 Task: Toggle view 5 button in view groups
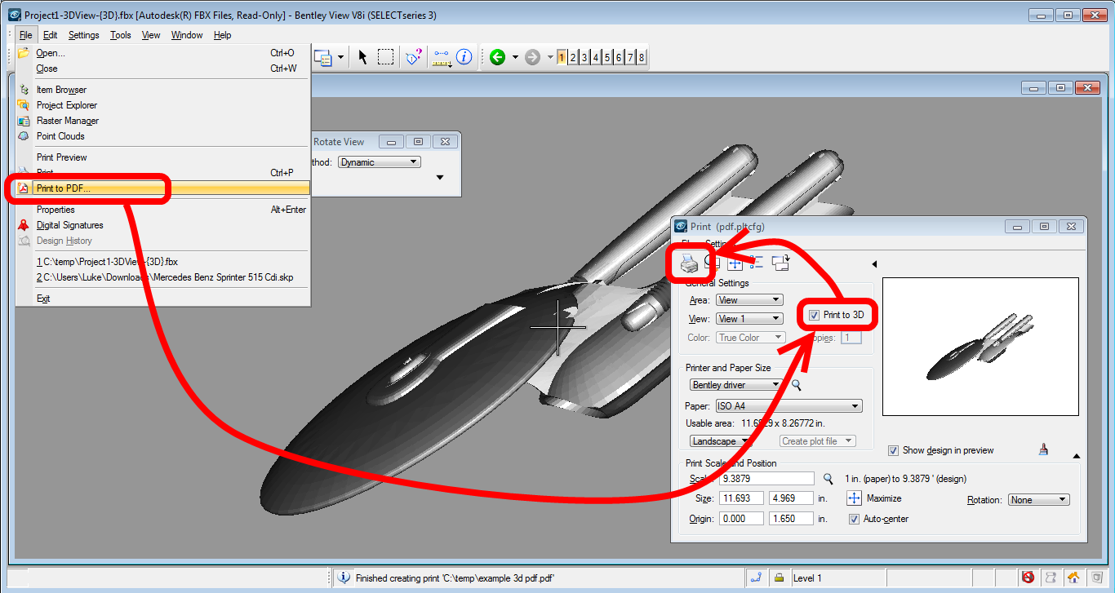[607, 57]
